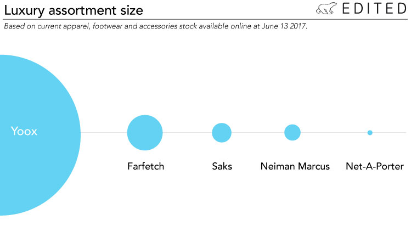This screenshot has width=411, height=237.
Task: Click the polar bear logo icon
Action: tap(326, 8)
